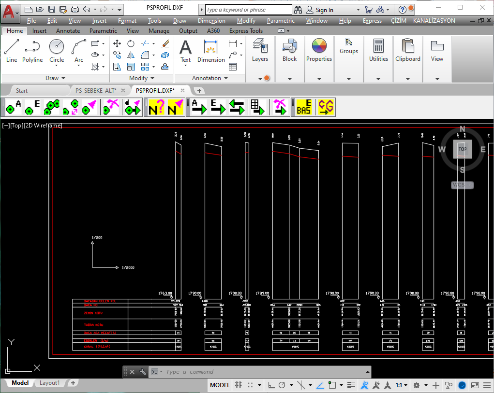Image resolution: width=494 pixels, height=393 pixels.
Task: Click the opposing arrows swap icon
Action: 237,107
